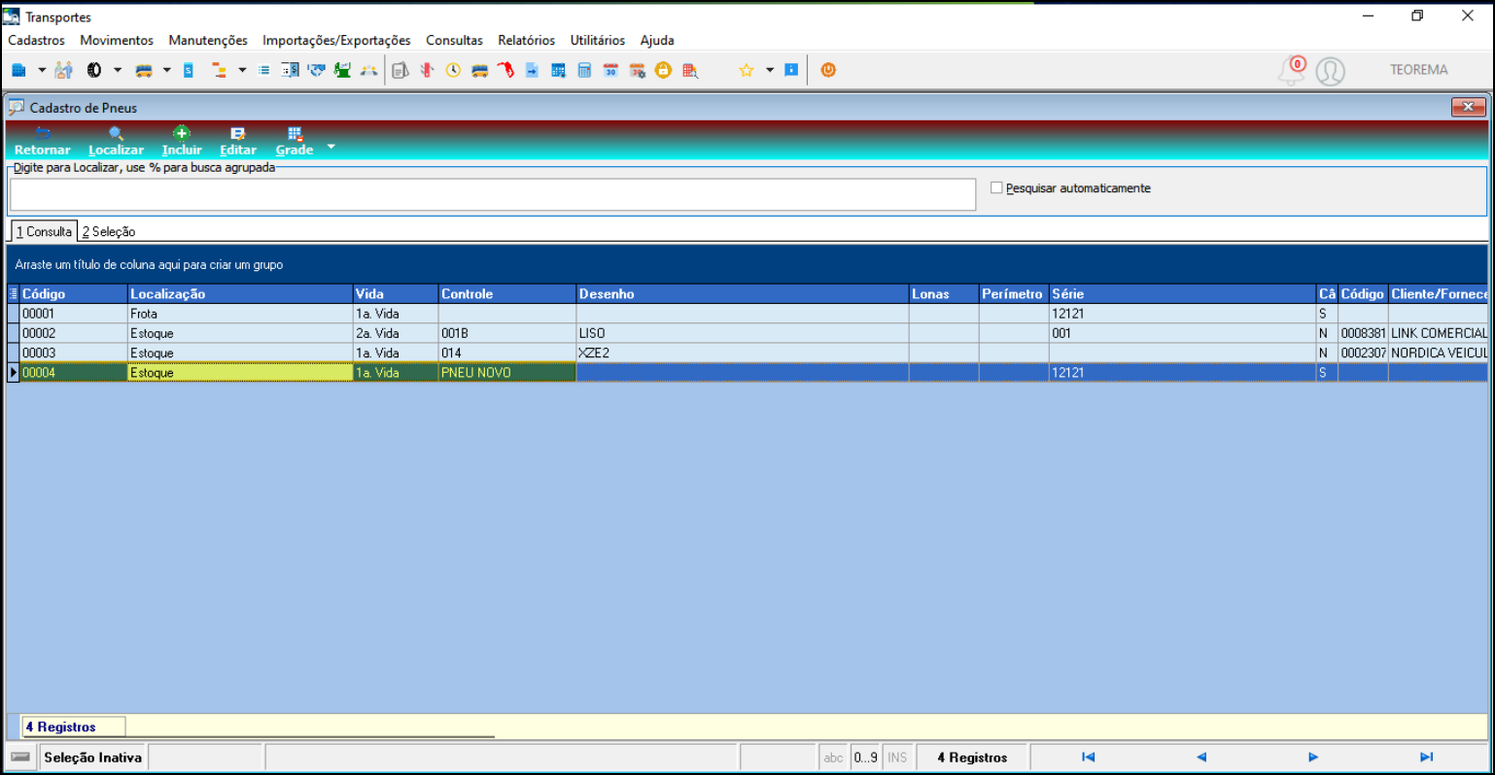1495x775 pixels.
Task: Click the yellow clock toolbar icon
Action: coord(453,70)
